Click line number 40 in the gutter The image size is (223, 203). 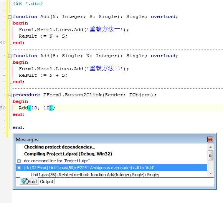(x=3, y=43)
